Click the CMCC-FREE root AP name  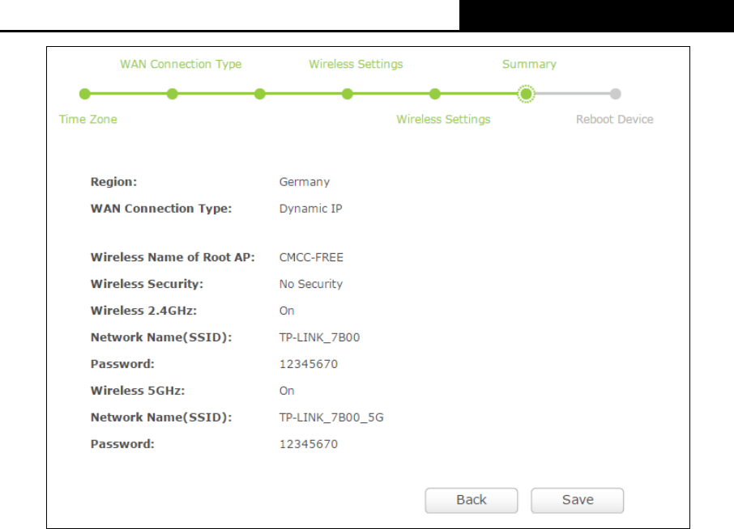tap(311, 257)
